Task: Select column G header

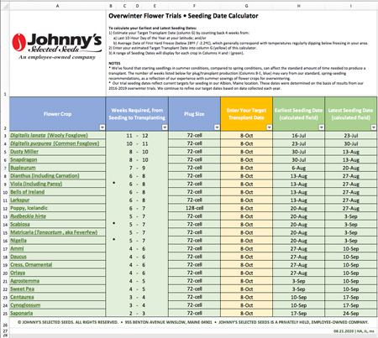Action: [246, 6]
